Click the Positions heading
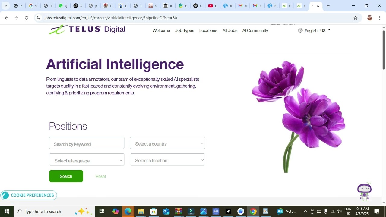 click(x=68, y=126)
